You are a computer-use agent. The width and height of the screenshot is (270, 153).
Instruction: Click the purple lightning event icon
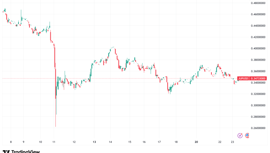click(241, 135)
